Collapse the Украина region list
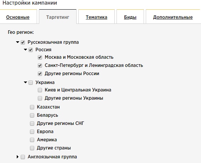Screen dimensions: 201x163 25,82
